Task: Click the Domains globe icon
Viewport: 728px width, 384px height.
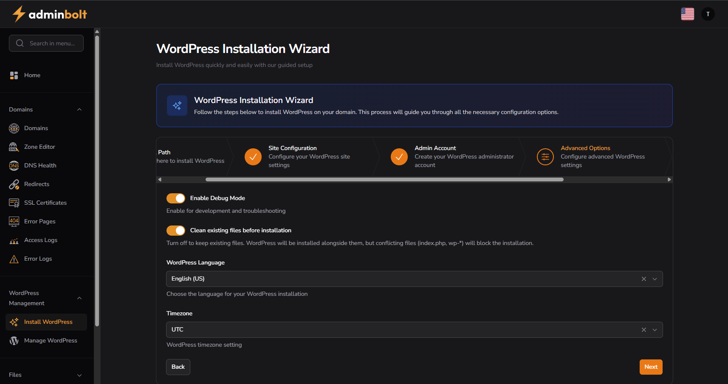Action: tap(14, 128)
